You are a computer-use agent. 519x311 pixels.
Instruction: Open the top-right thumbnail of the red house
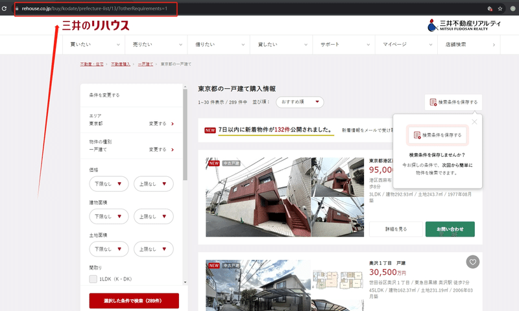[337, 177]
